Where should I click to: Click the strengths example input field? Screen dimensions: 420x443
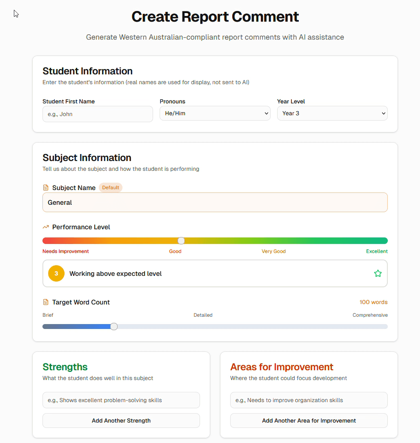click(x=121, y=400)
